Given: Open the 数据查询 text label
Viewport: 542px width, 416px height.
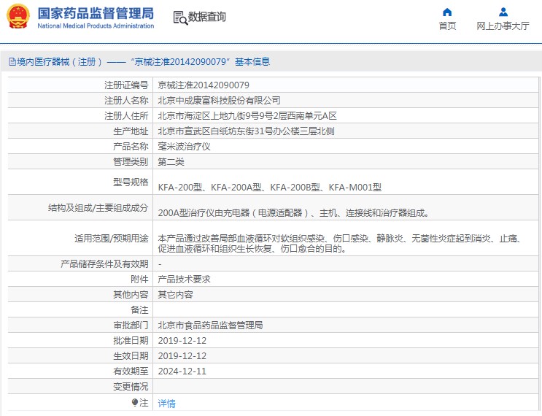Looking at the screenshot, I should (207, 17).
